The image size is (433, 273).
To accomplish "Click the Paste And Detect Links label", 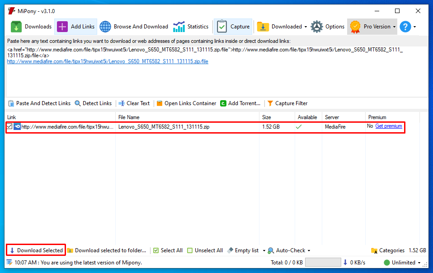I will [43, 103].
